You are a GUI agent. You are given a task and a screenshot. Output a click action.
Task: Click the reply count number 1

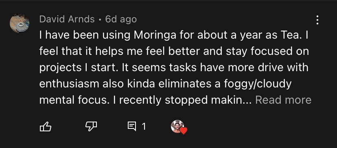click(144, 126)
